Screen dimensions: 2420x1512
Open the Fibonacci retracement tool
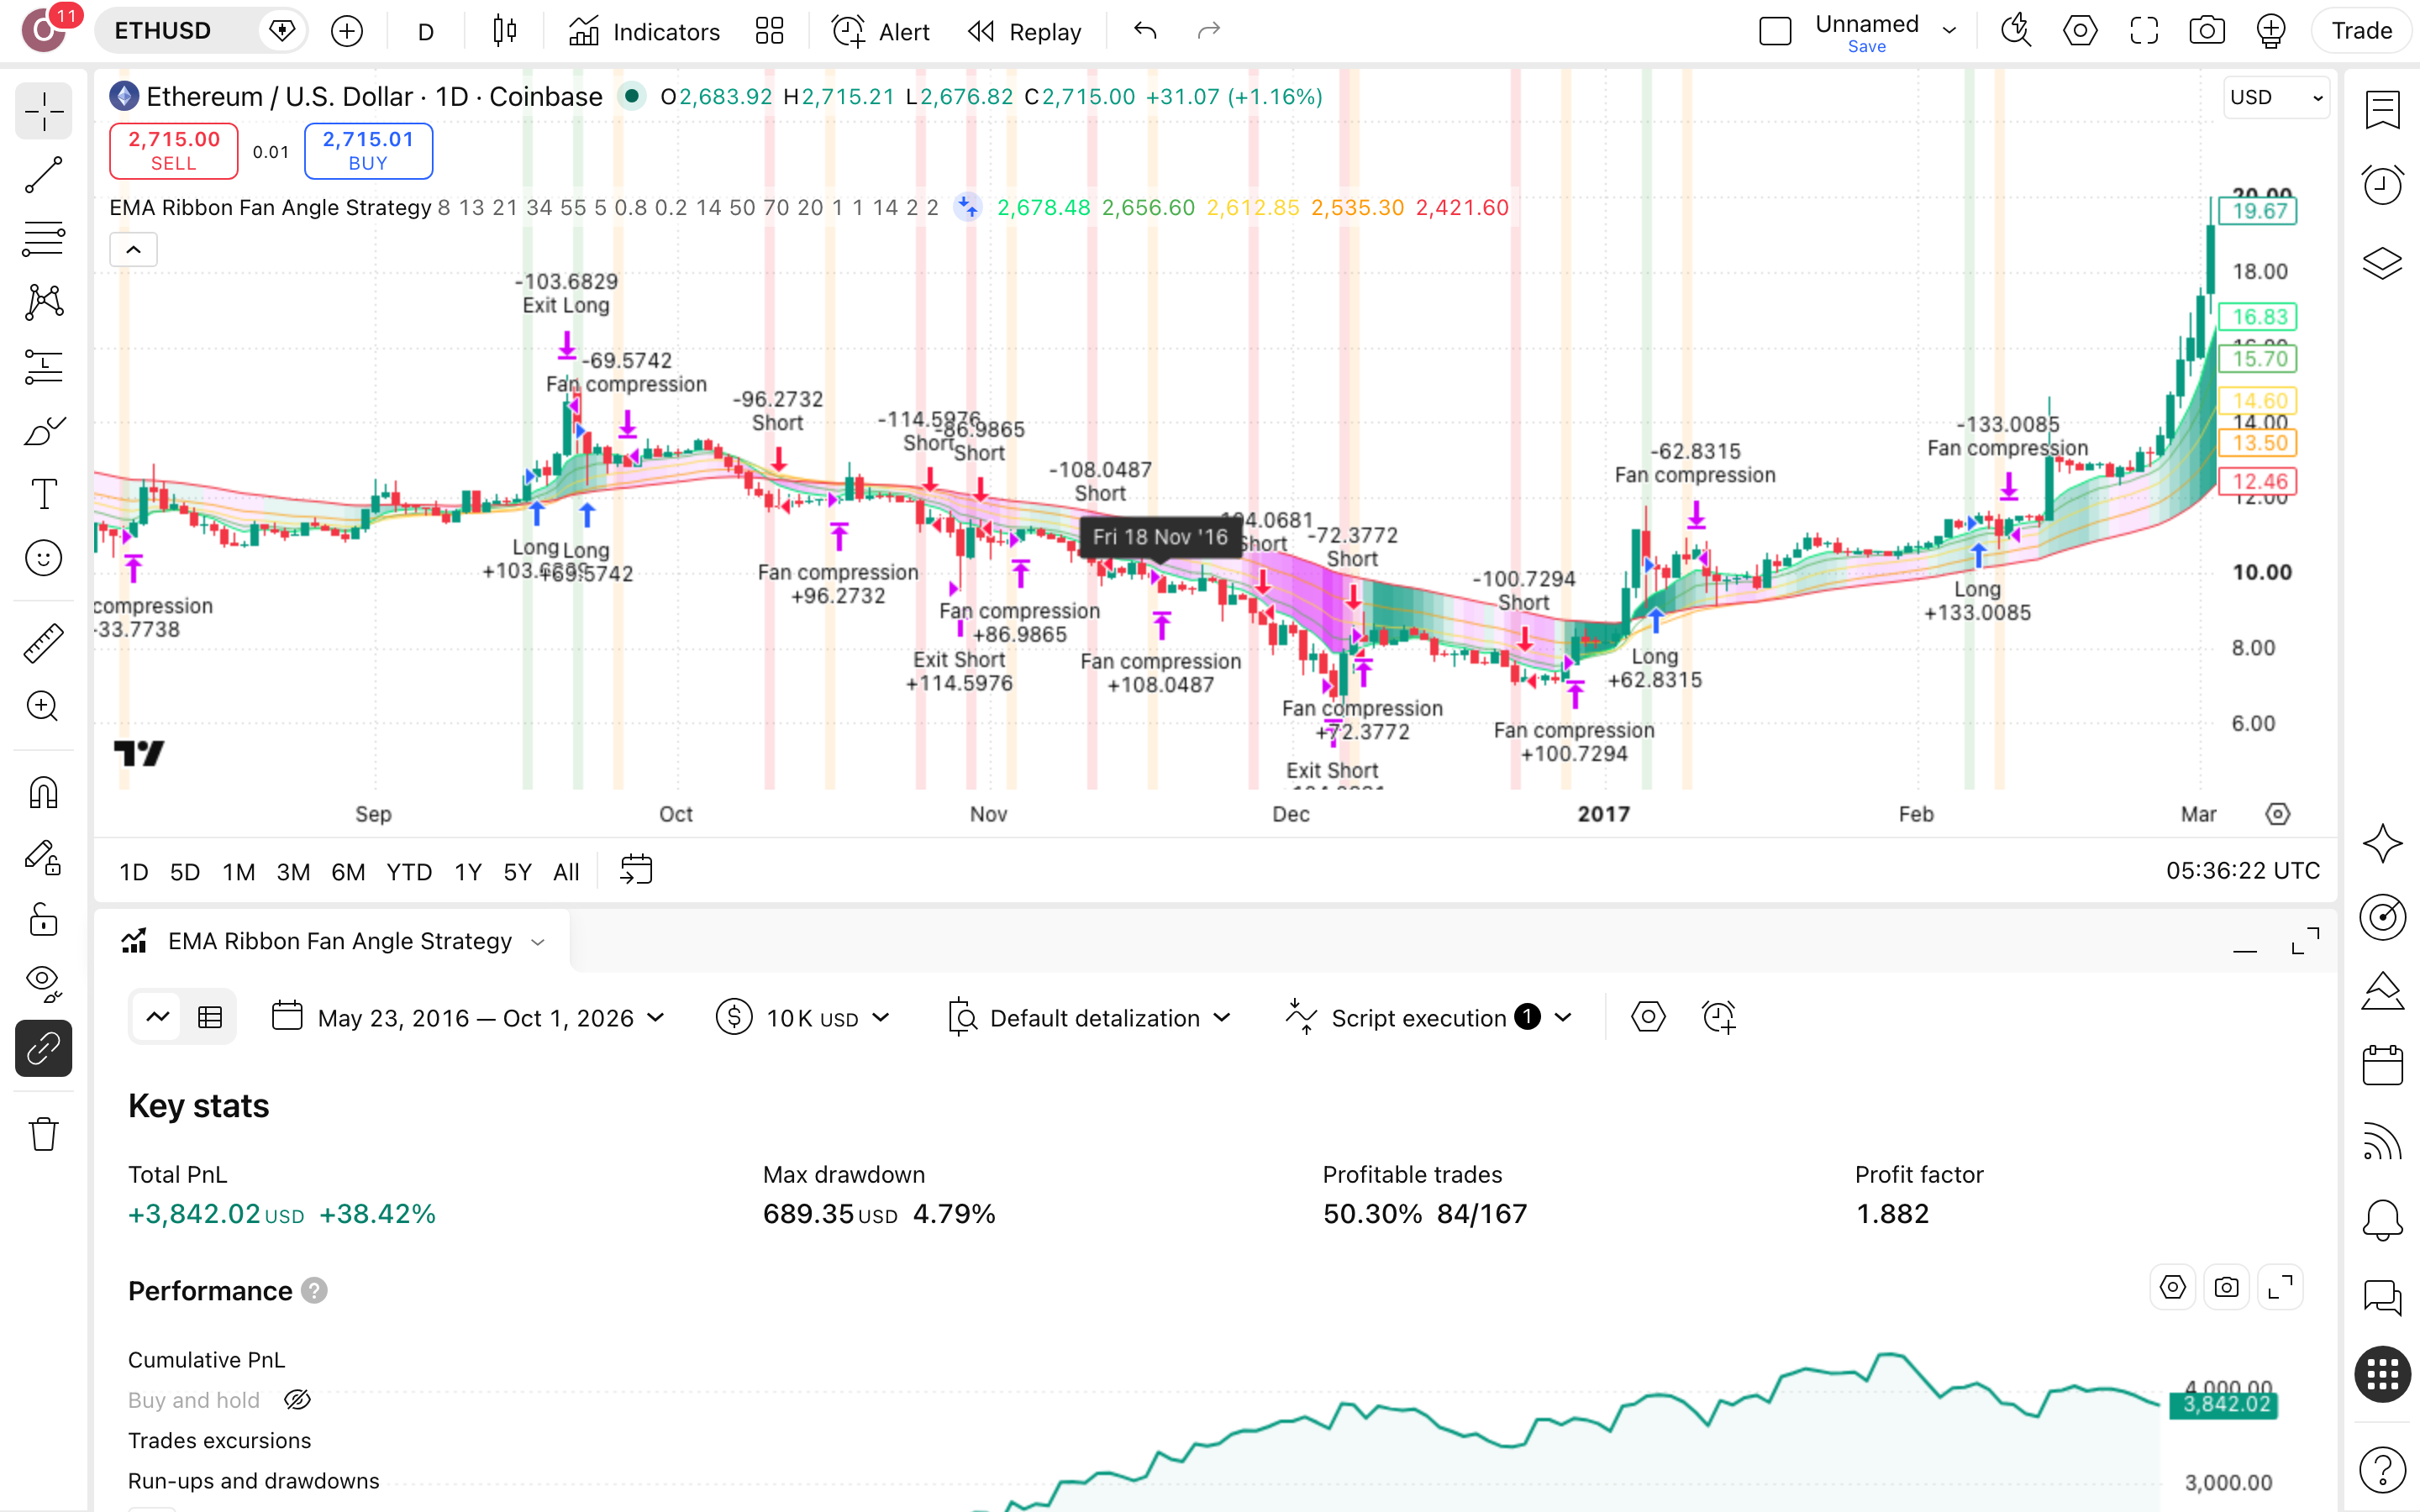tap(43, 238)
